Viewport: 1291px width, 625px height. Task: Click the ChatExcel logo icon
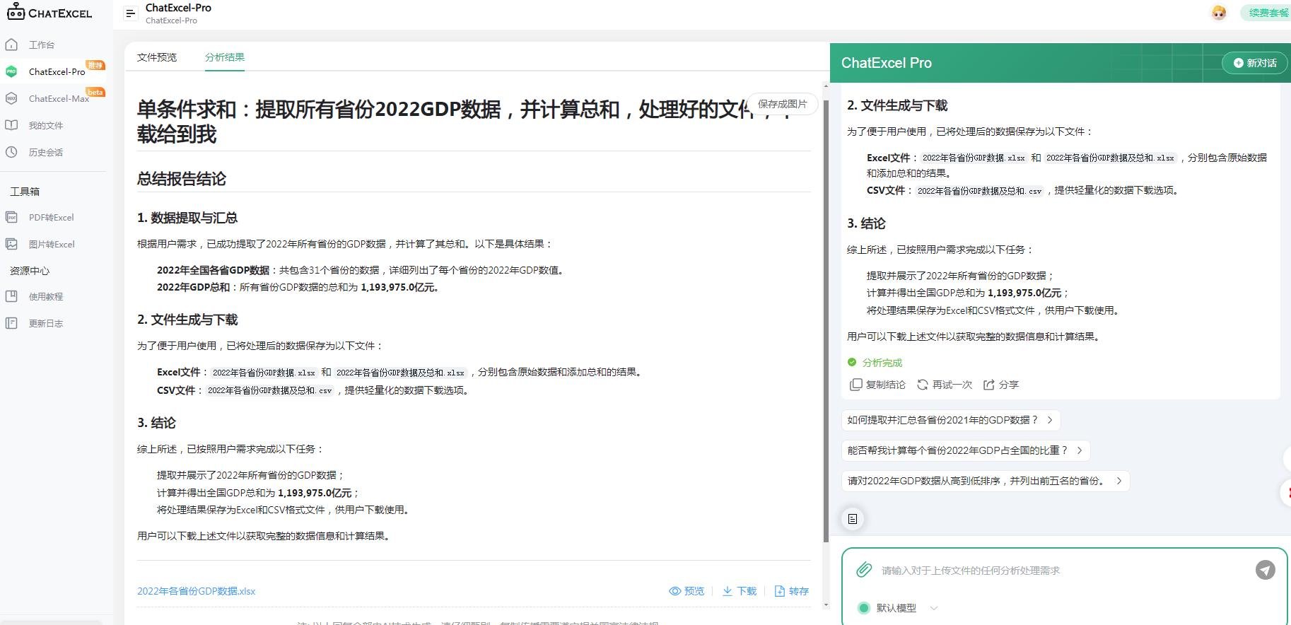16,11
